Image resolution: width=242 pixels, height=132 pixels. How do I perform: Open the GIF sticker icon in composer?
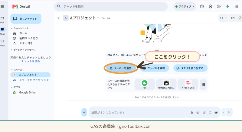click(x=204, y=112)
